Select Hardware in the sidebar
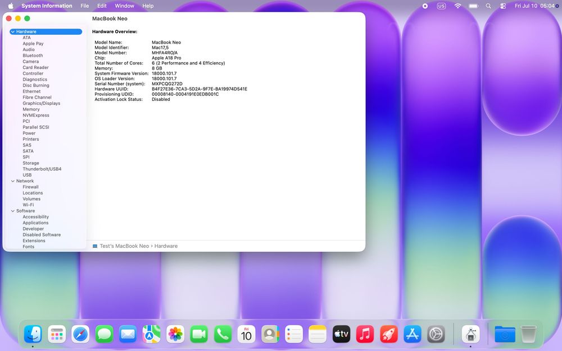Viewport: 562px width, 351px height. (46, 31)
